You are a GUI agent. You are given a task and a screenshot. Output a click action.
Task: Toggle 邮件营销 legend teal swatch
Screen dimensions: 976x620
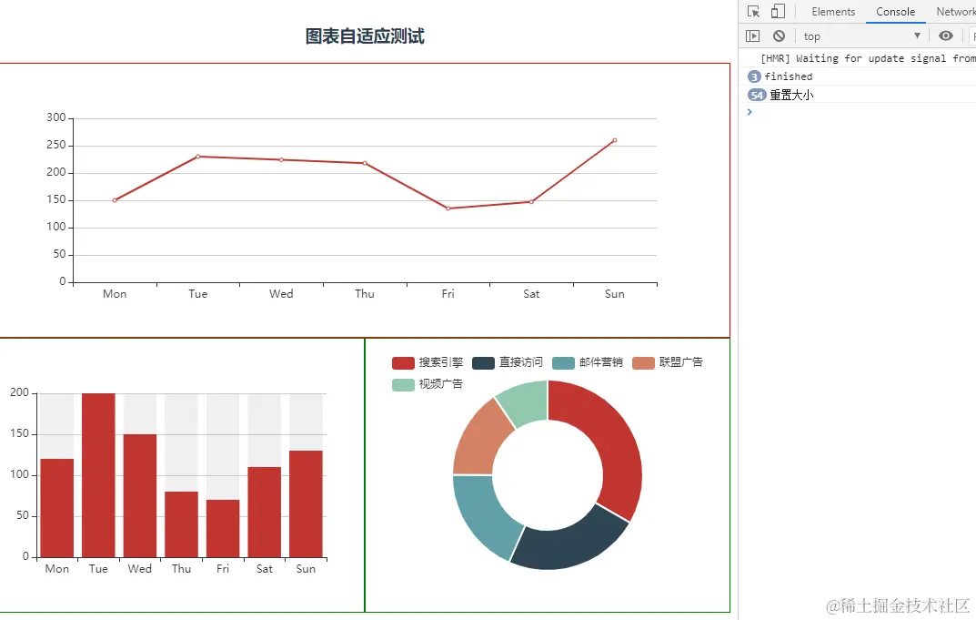tap(563, 362)
